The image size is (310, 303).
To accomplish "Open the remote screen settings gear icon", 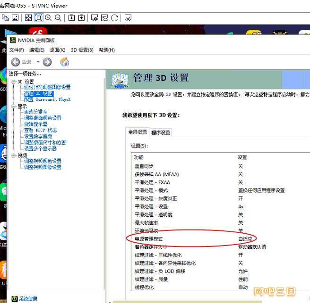I will (95, 18).
